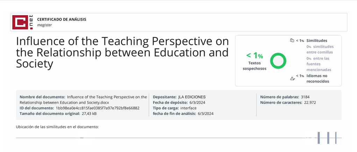Viewport: 357px width, 152px height.
Task: Select the rightmost tall similarity marker
Action: point(336,138)
